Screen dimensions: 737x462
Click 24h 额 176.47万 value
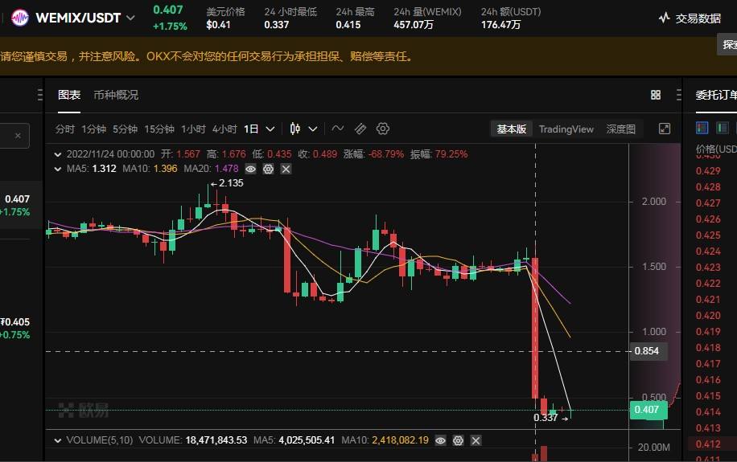pos(500,25)
